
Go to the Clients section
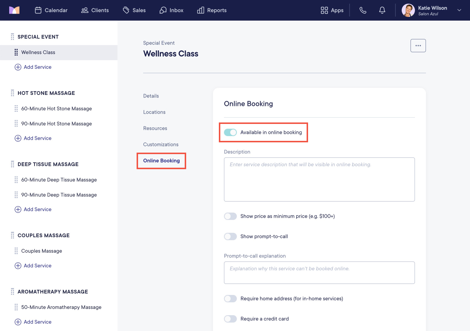95,10
